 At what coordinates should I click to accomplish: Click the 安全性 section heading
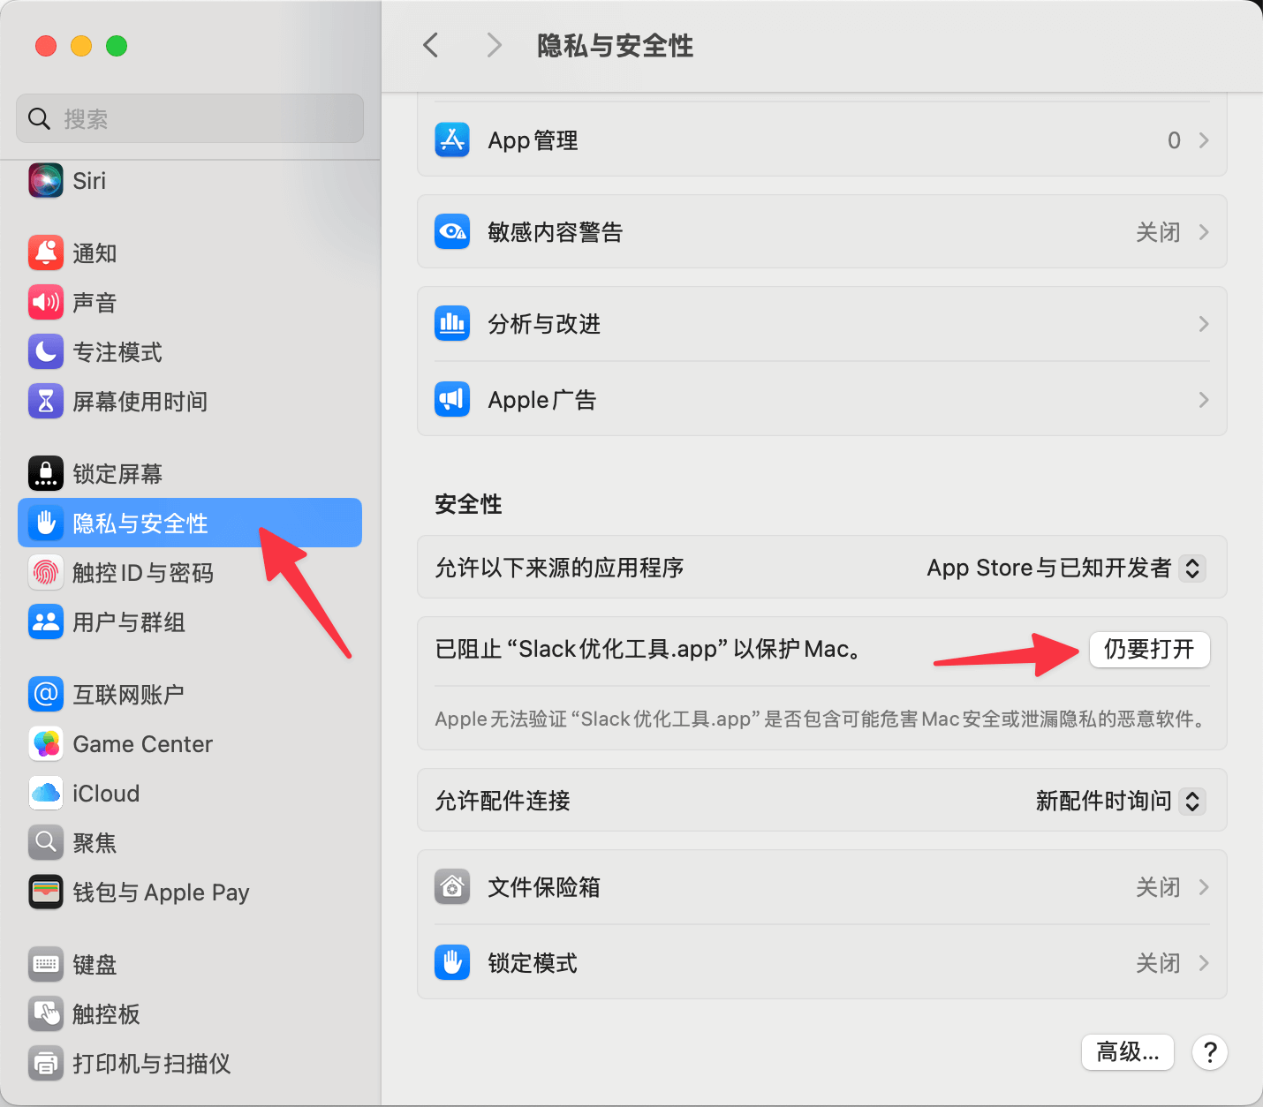tap(468, 504)
